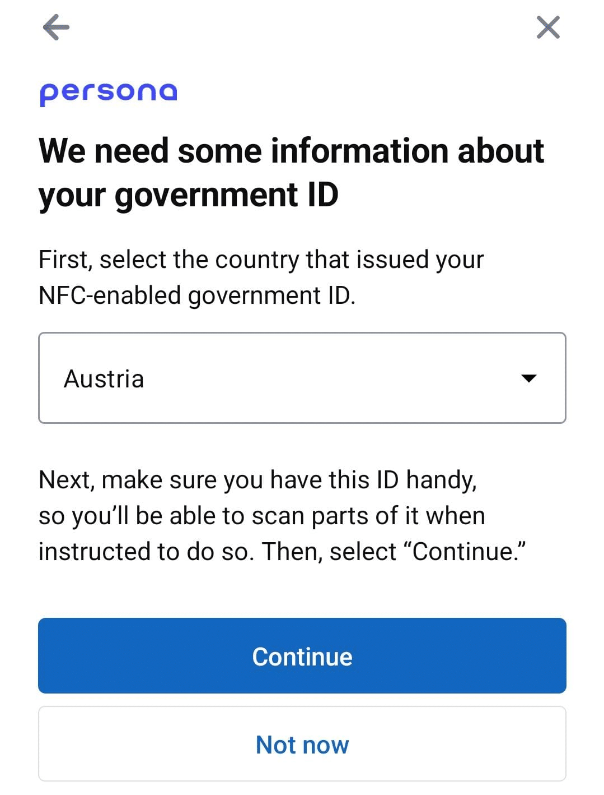Click the selected Austria value text
The image size is (604, 795).
104,379
